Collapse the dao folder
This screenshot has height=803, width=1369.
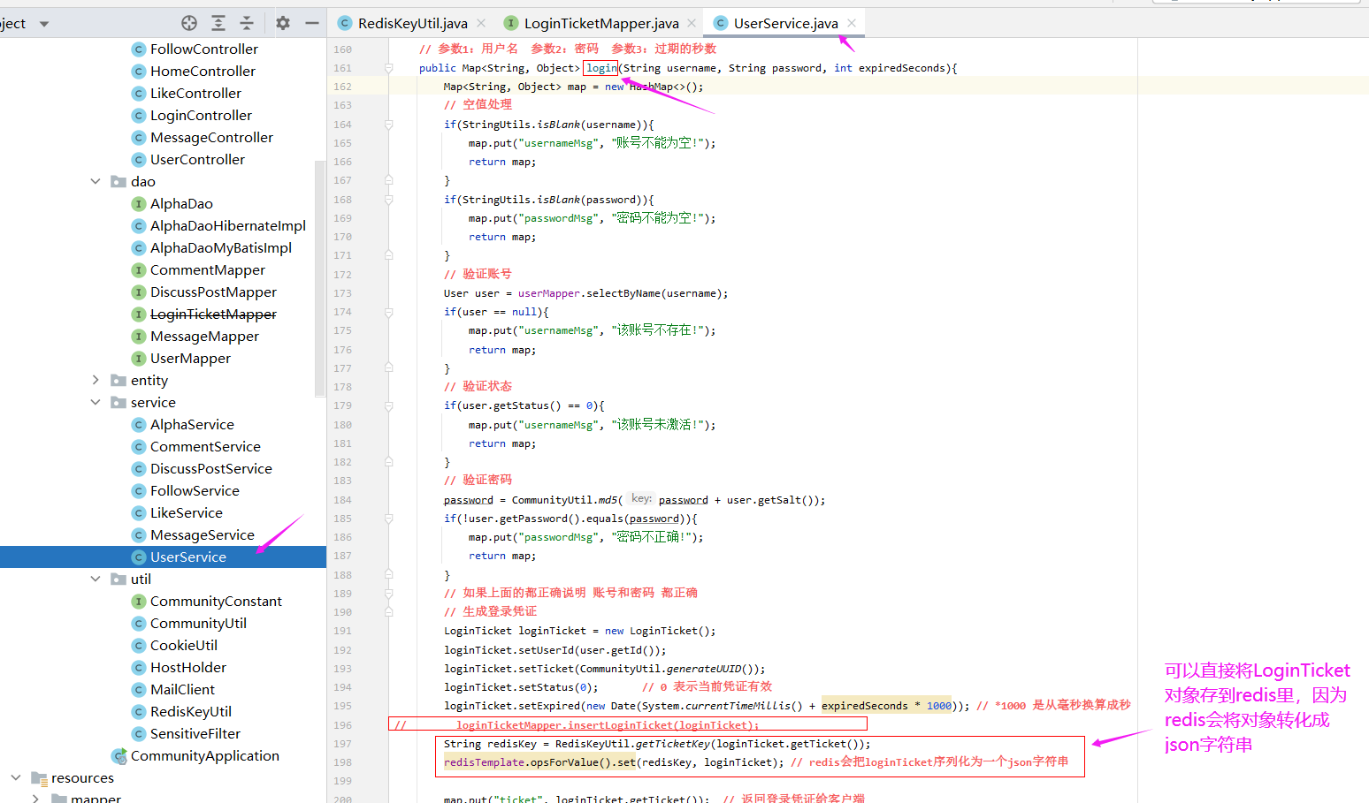96,181
